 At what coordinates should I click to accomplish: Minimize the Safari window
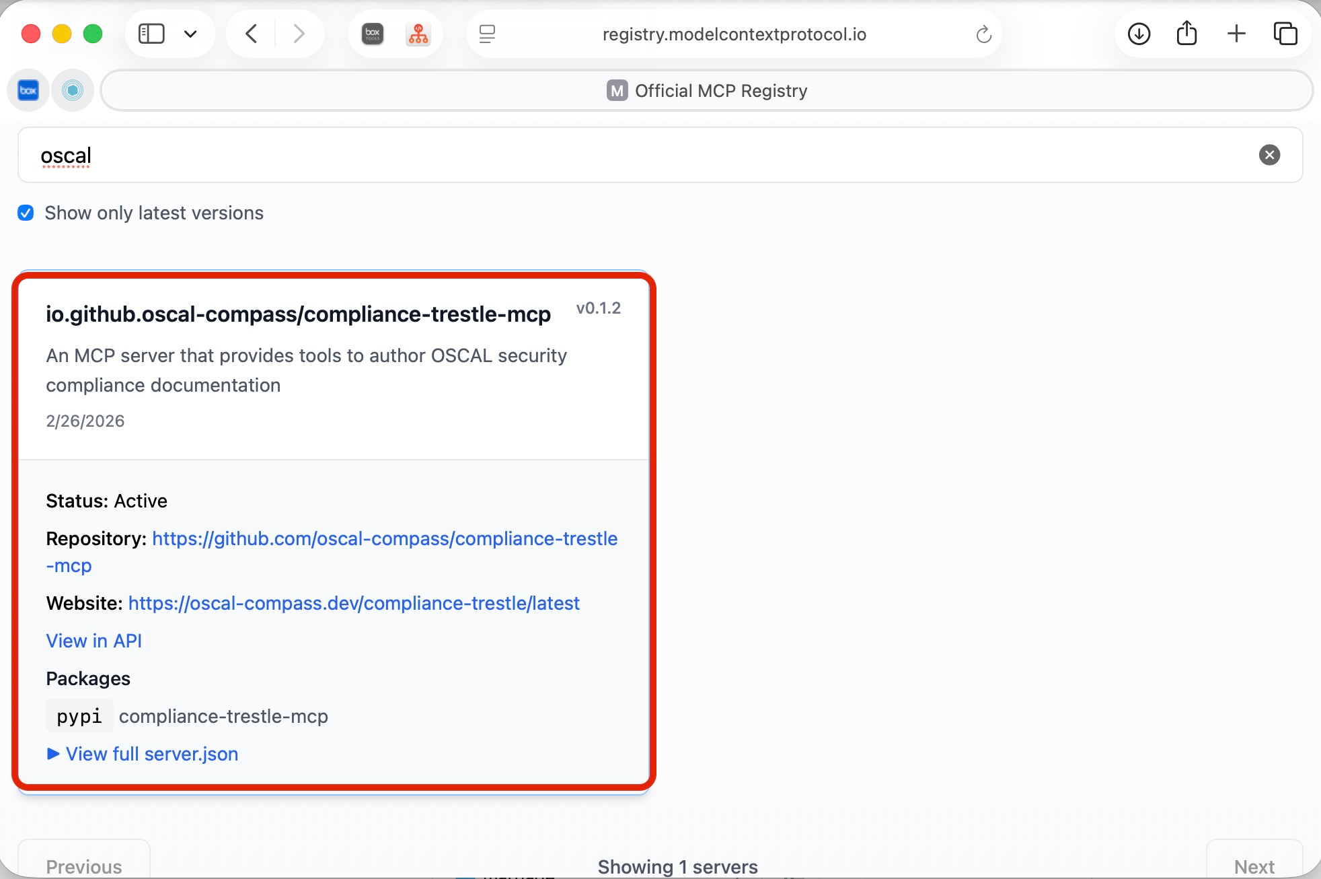point(62,34)
